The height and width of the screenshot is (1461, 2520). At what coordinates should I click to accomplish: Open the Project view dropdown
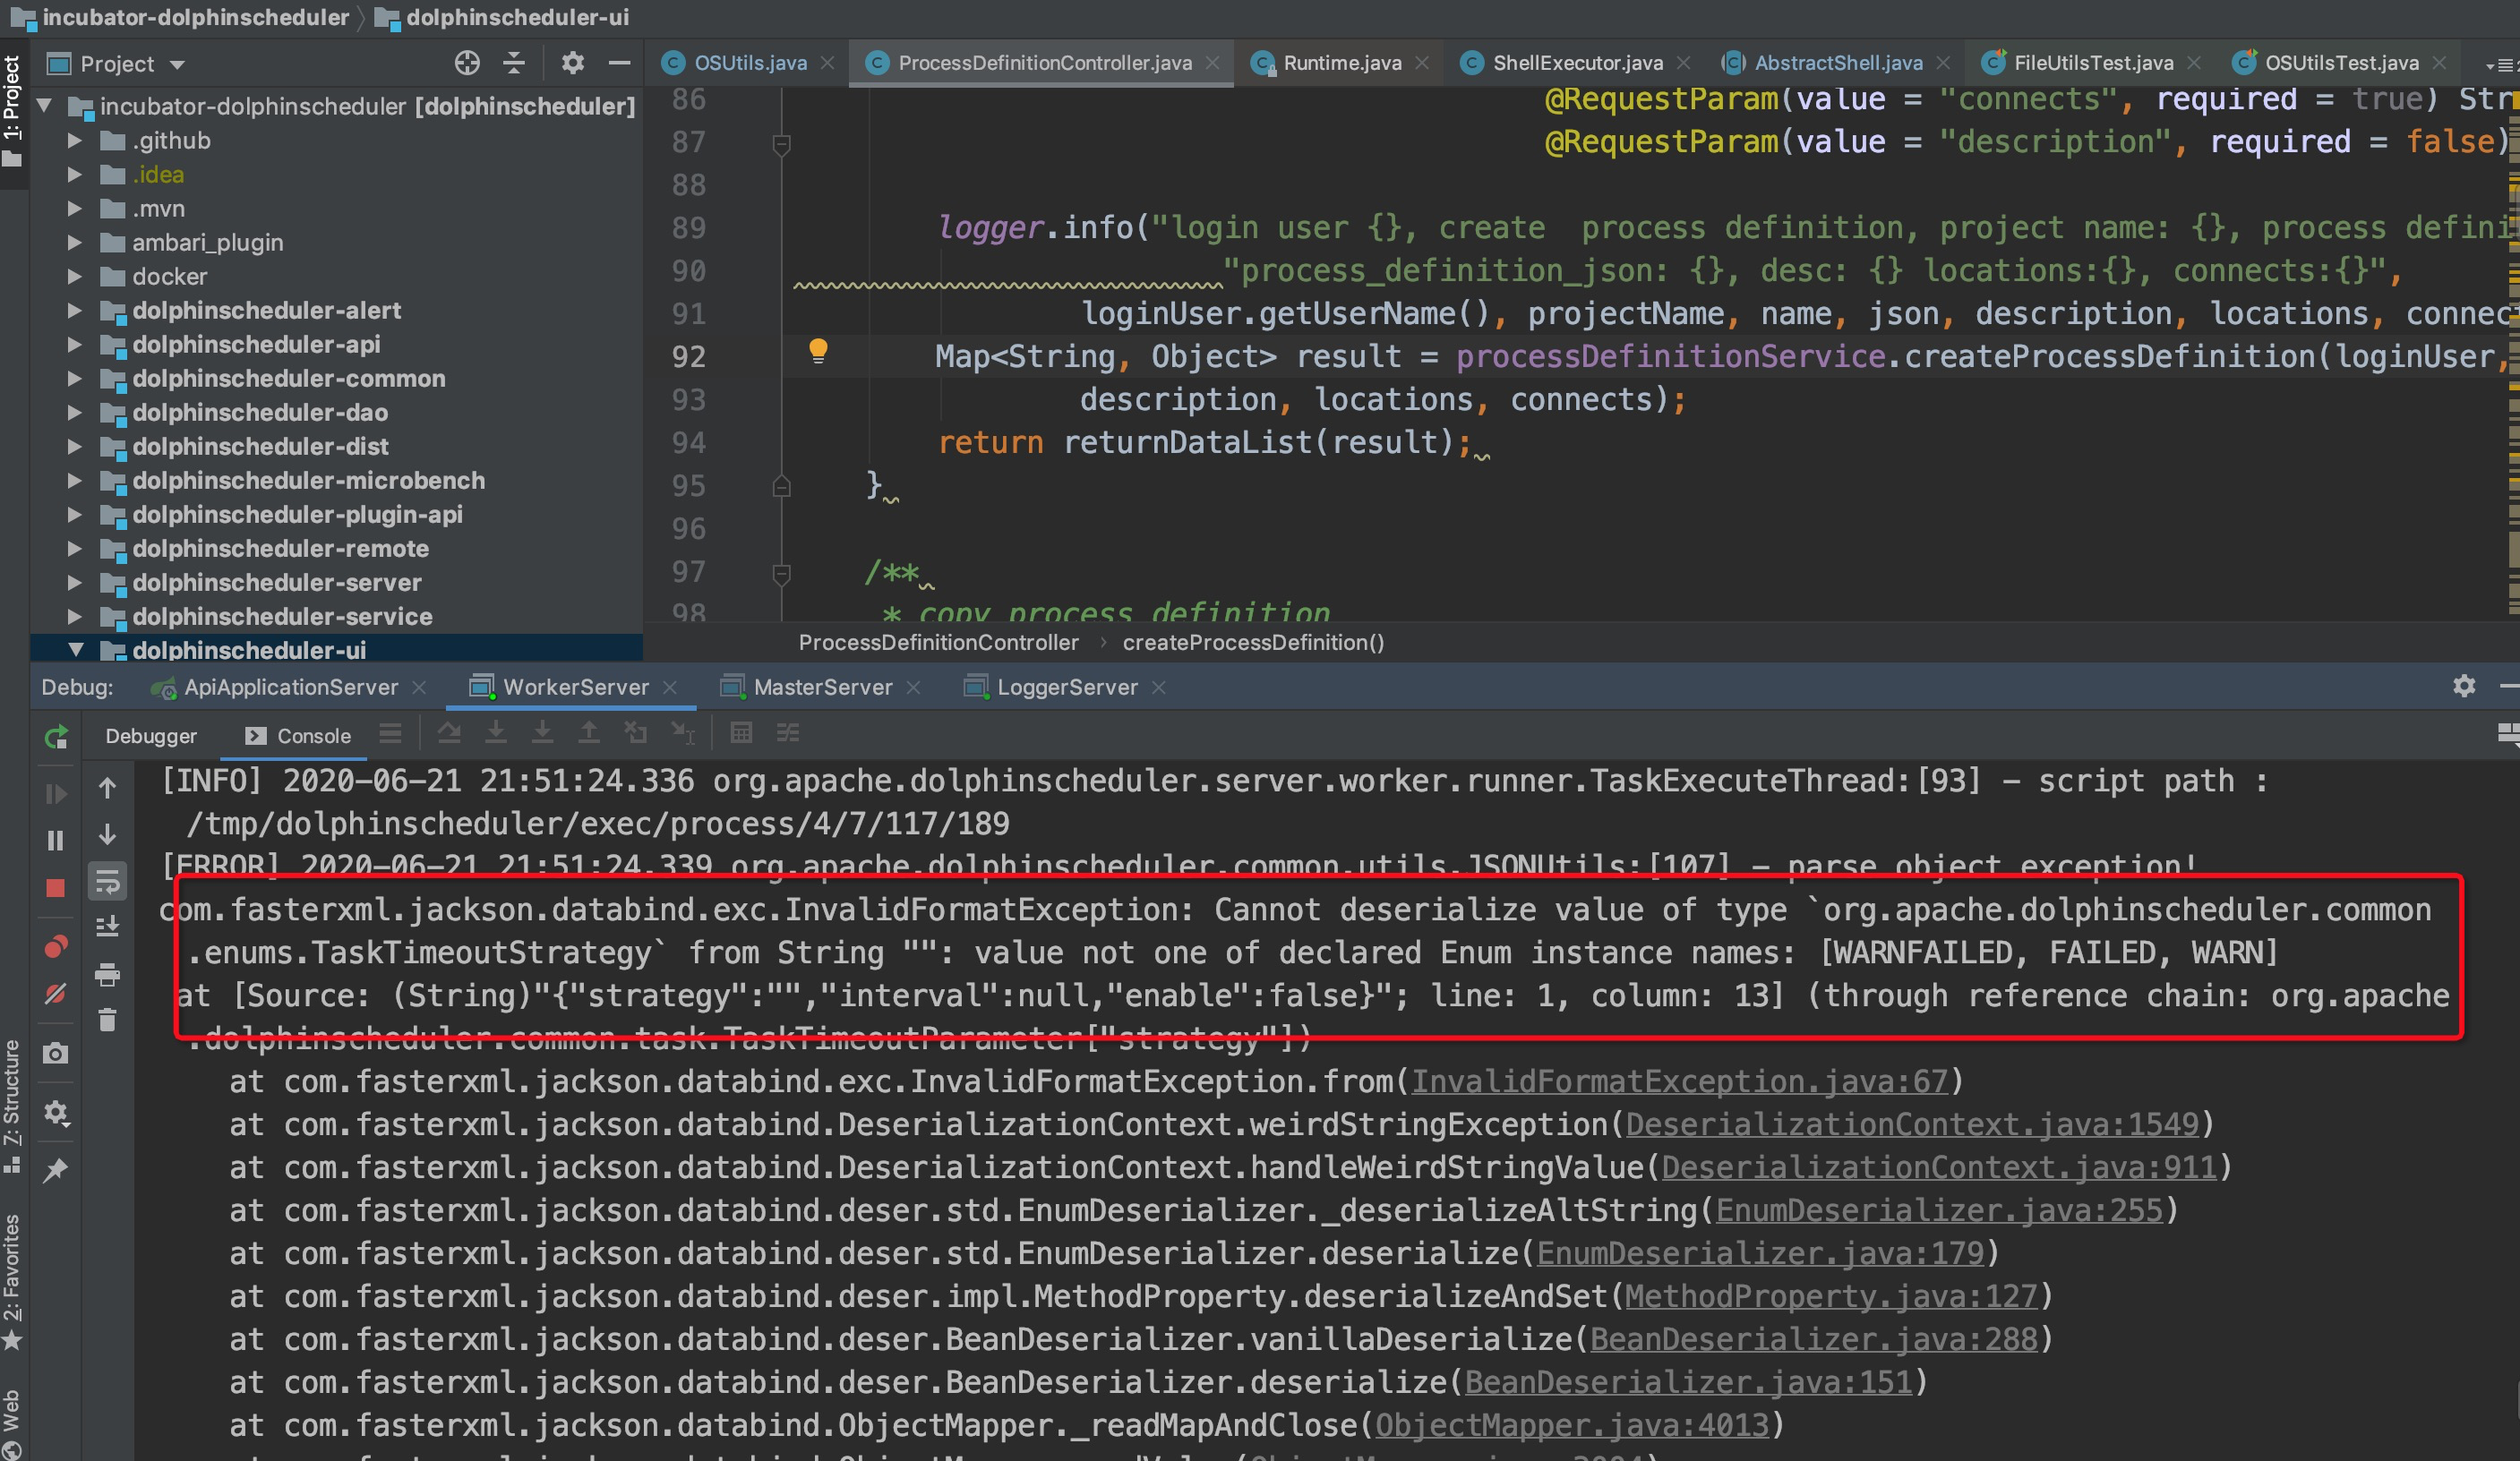point(177,65)
